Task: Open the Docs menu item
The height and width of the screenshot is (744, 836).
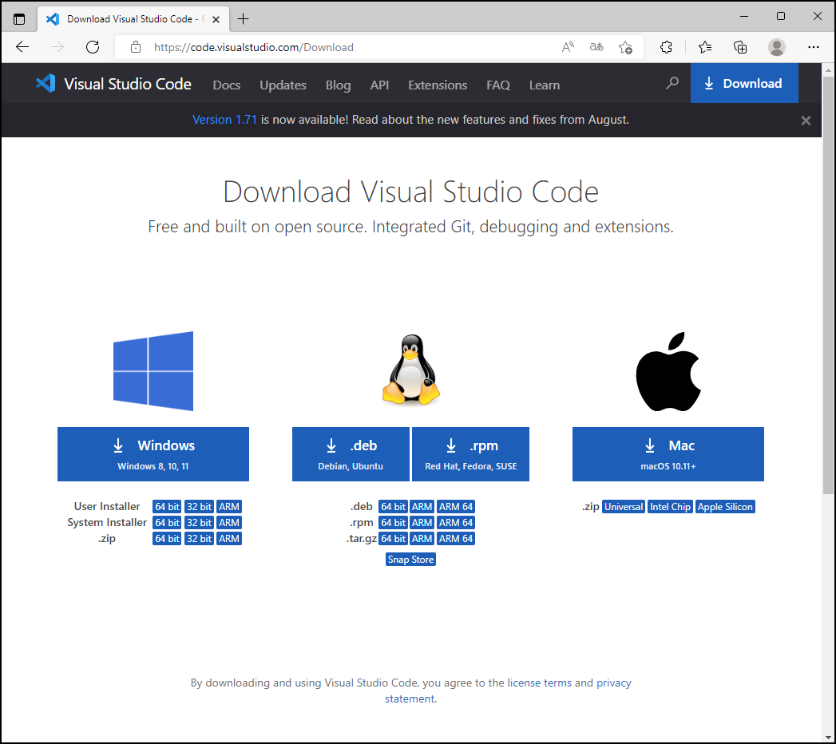Action: coord(227,85)
